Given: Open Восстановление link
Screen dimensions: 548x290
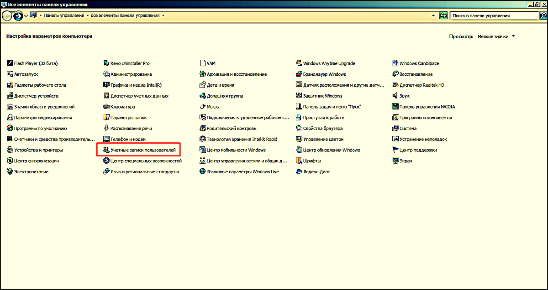Looking at the screenshot, I should pyautogui.click(x=416, y=74).
